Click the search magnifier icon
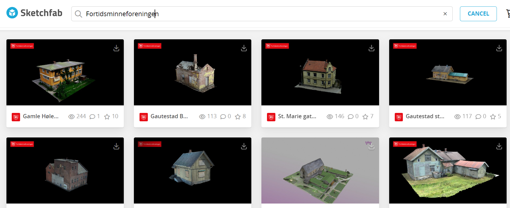 coord(79,14)
